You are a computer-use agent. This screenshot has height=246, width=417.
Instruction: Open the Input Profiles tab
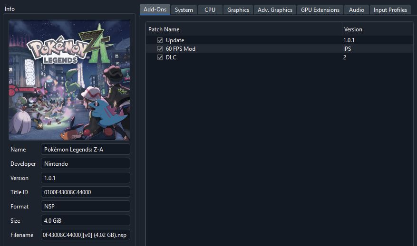pos(390,10)
